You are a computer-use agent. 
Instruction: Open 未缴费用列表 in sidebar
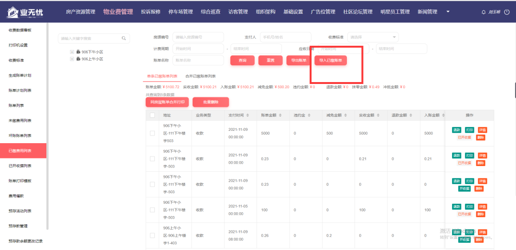20,121
